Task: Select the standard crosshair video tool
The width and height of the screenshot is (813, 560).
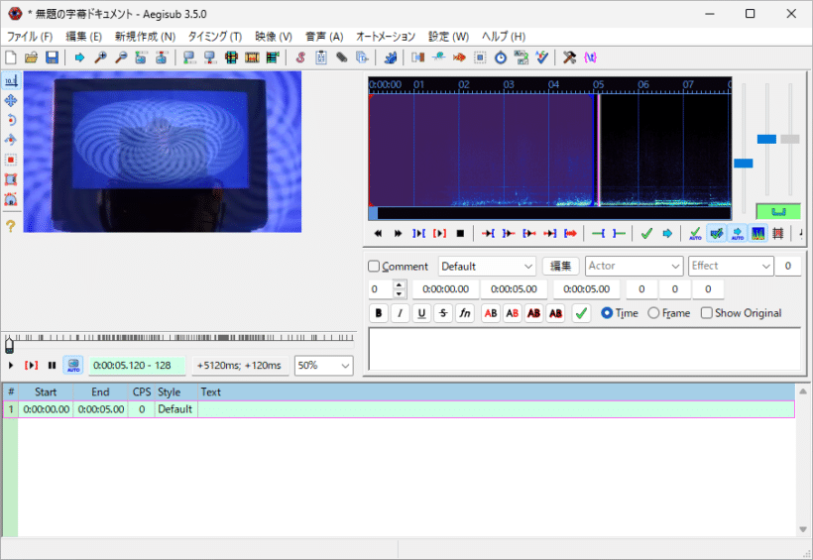Action: tap(11, 81)
